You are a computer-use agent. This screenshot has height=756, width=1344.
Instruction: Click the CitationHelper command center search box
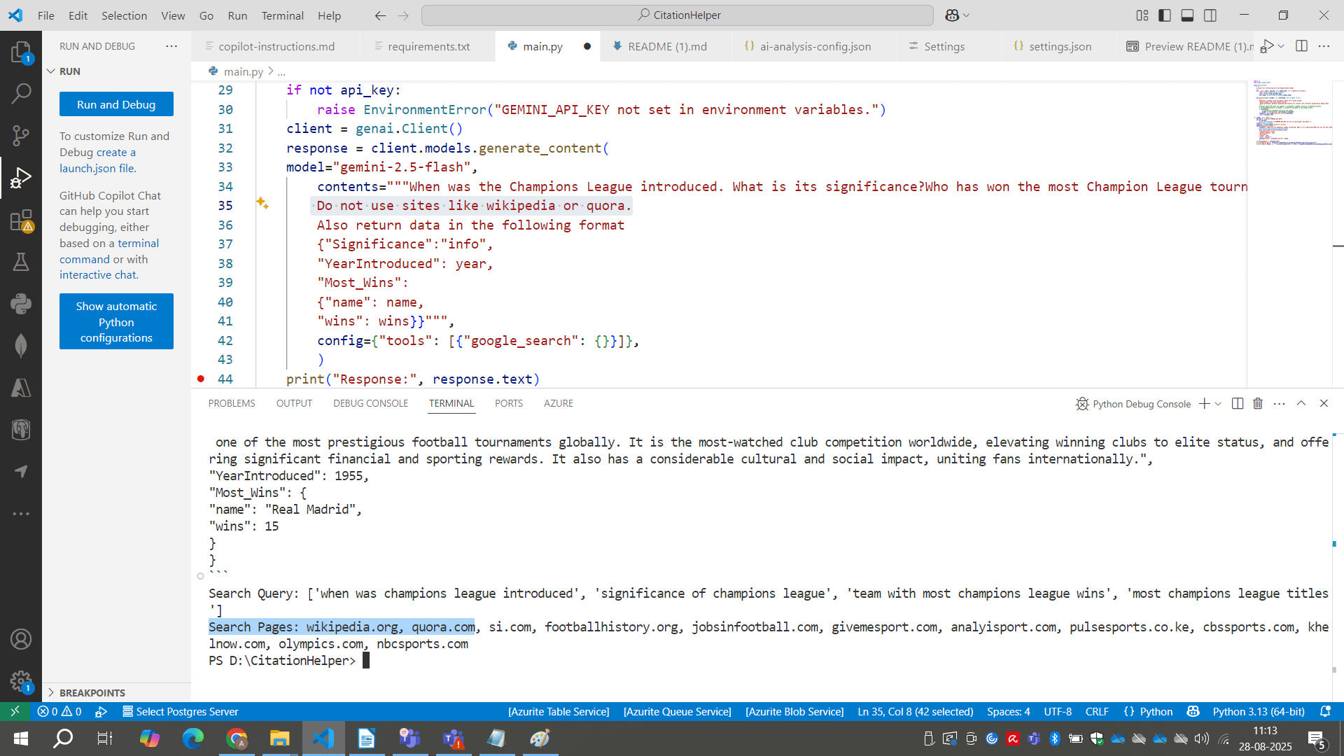(x=677, y=15)
